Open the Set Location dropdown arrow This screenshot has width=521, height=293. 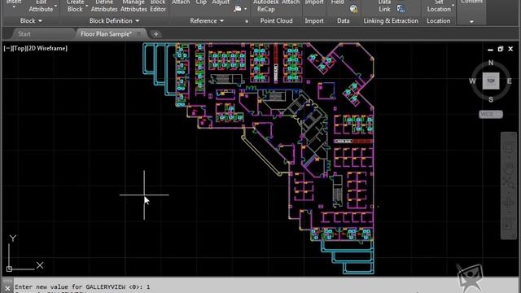click(453, 6)
